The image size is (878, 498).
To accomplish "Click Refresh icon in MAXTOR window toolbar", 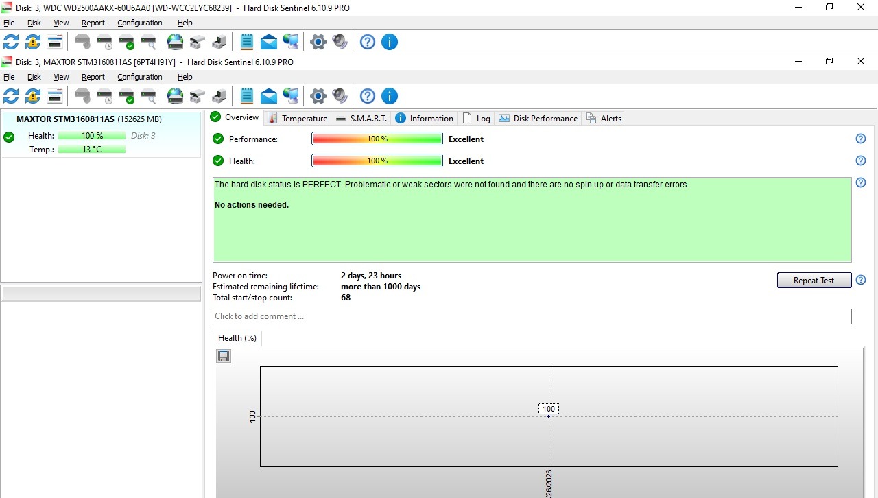I will (x=11, y=96).
